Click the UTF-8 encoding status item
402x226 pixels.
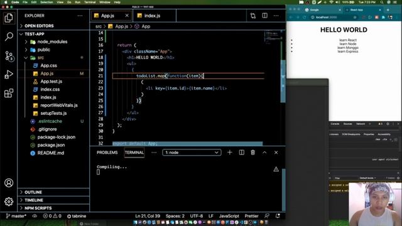click(x=197, y=216)
